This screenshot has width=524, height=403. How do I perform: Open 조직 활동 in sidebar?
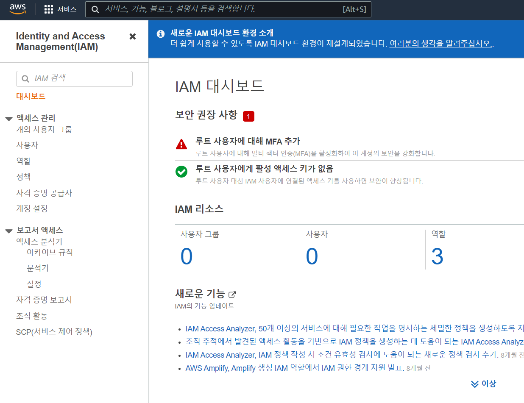[32, 316]
